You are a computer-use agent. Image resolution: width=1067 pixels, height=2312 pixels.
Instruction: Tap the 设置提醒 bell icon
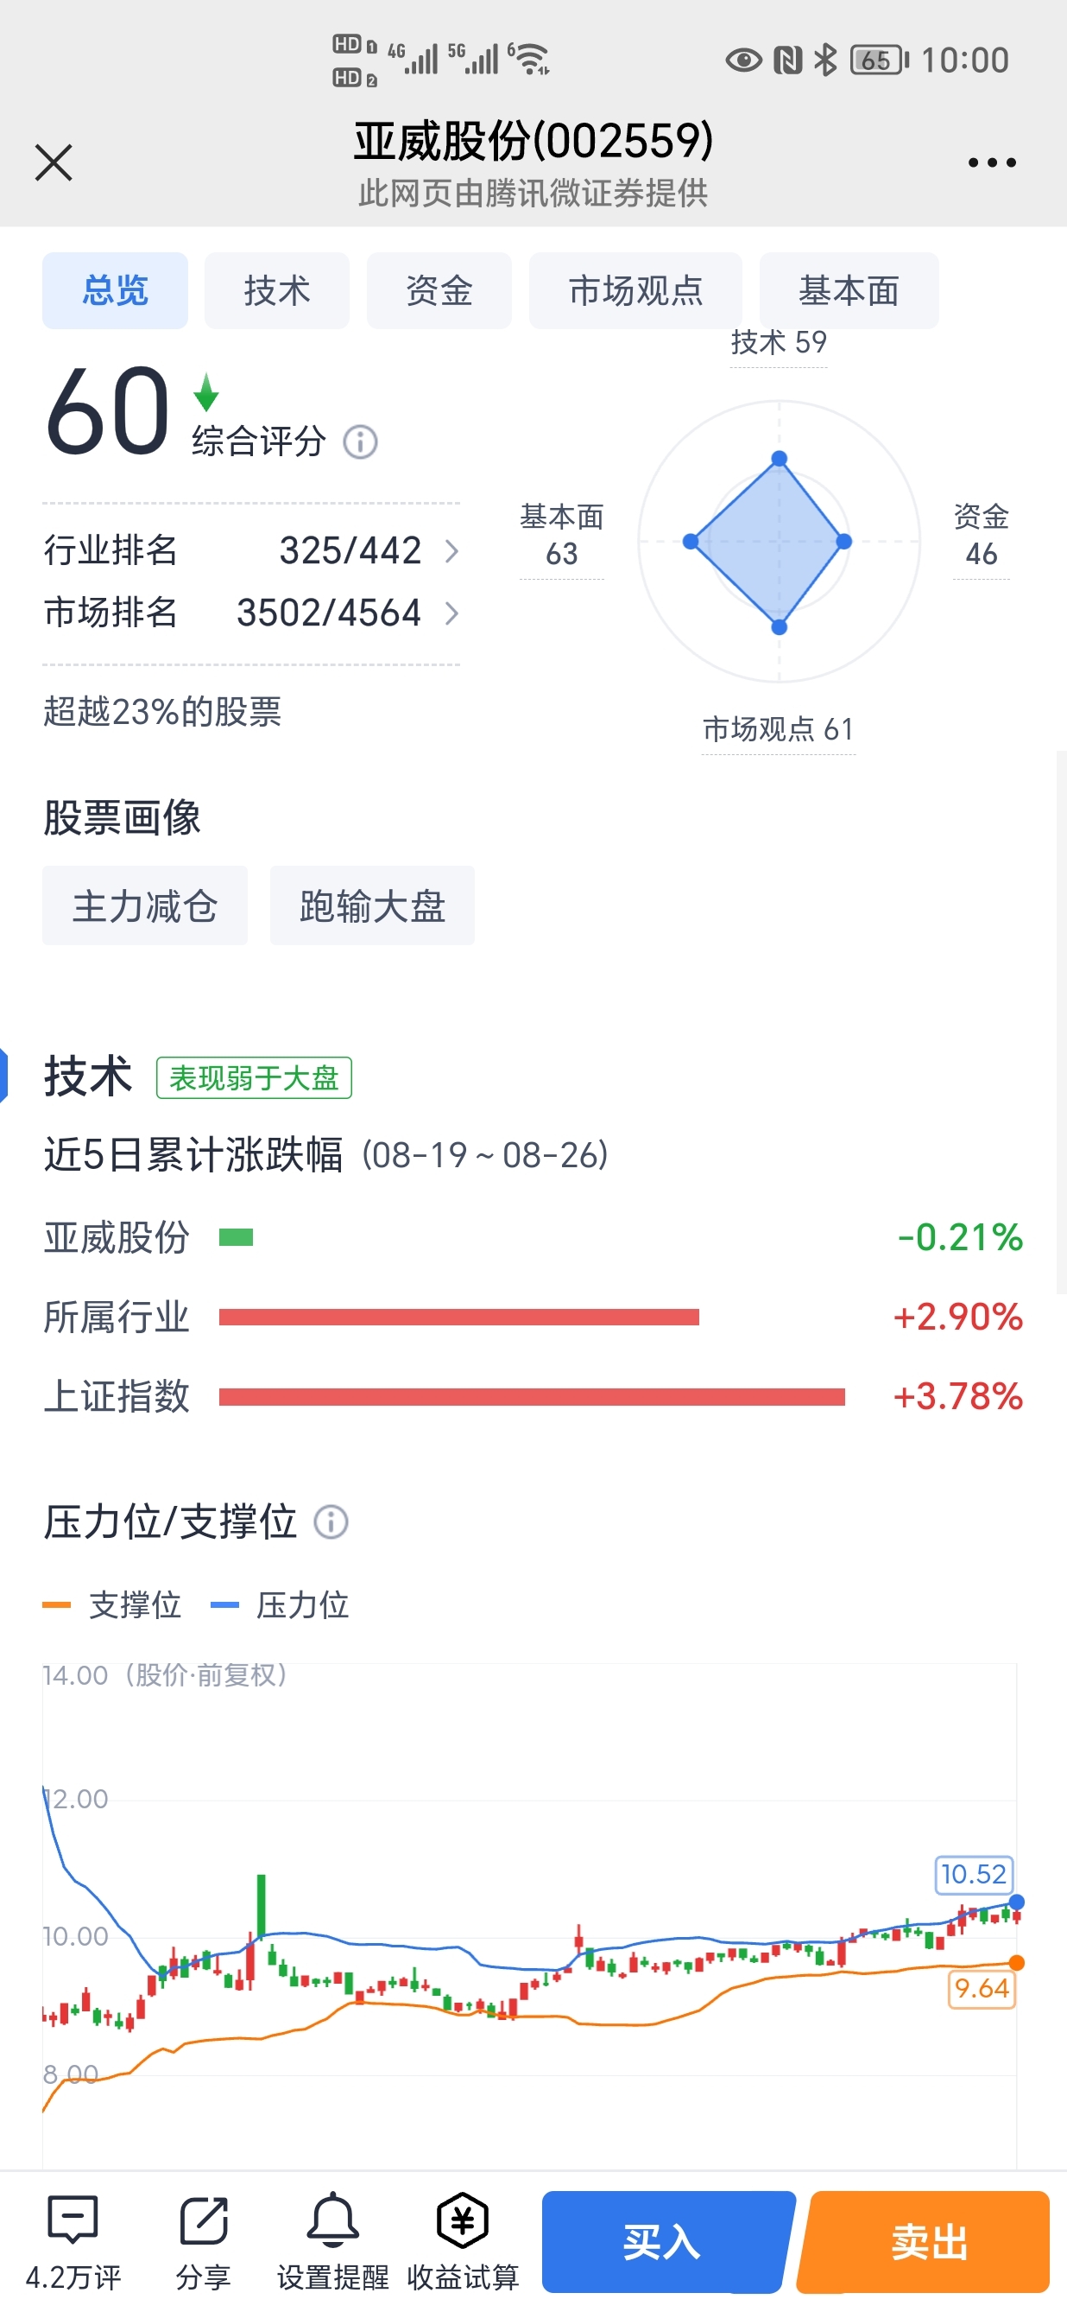[333, 2220]
